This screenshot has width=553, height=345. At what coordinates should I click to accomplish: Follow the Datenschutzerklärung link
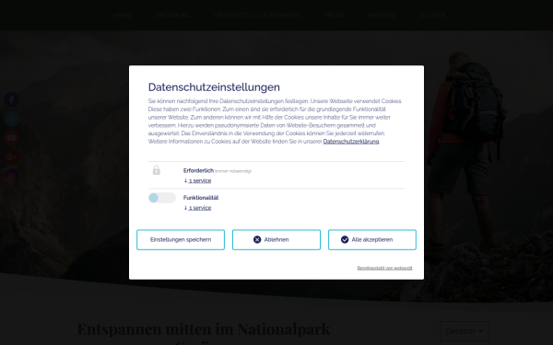coord(351,142)
